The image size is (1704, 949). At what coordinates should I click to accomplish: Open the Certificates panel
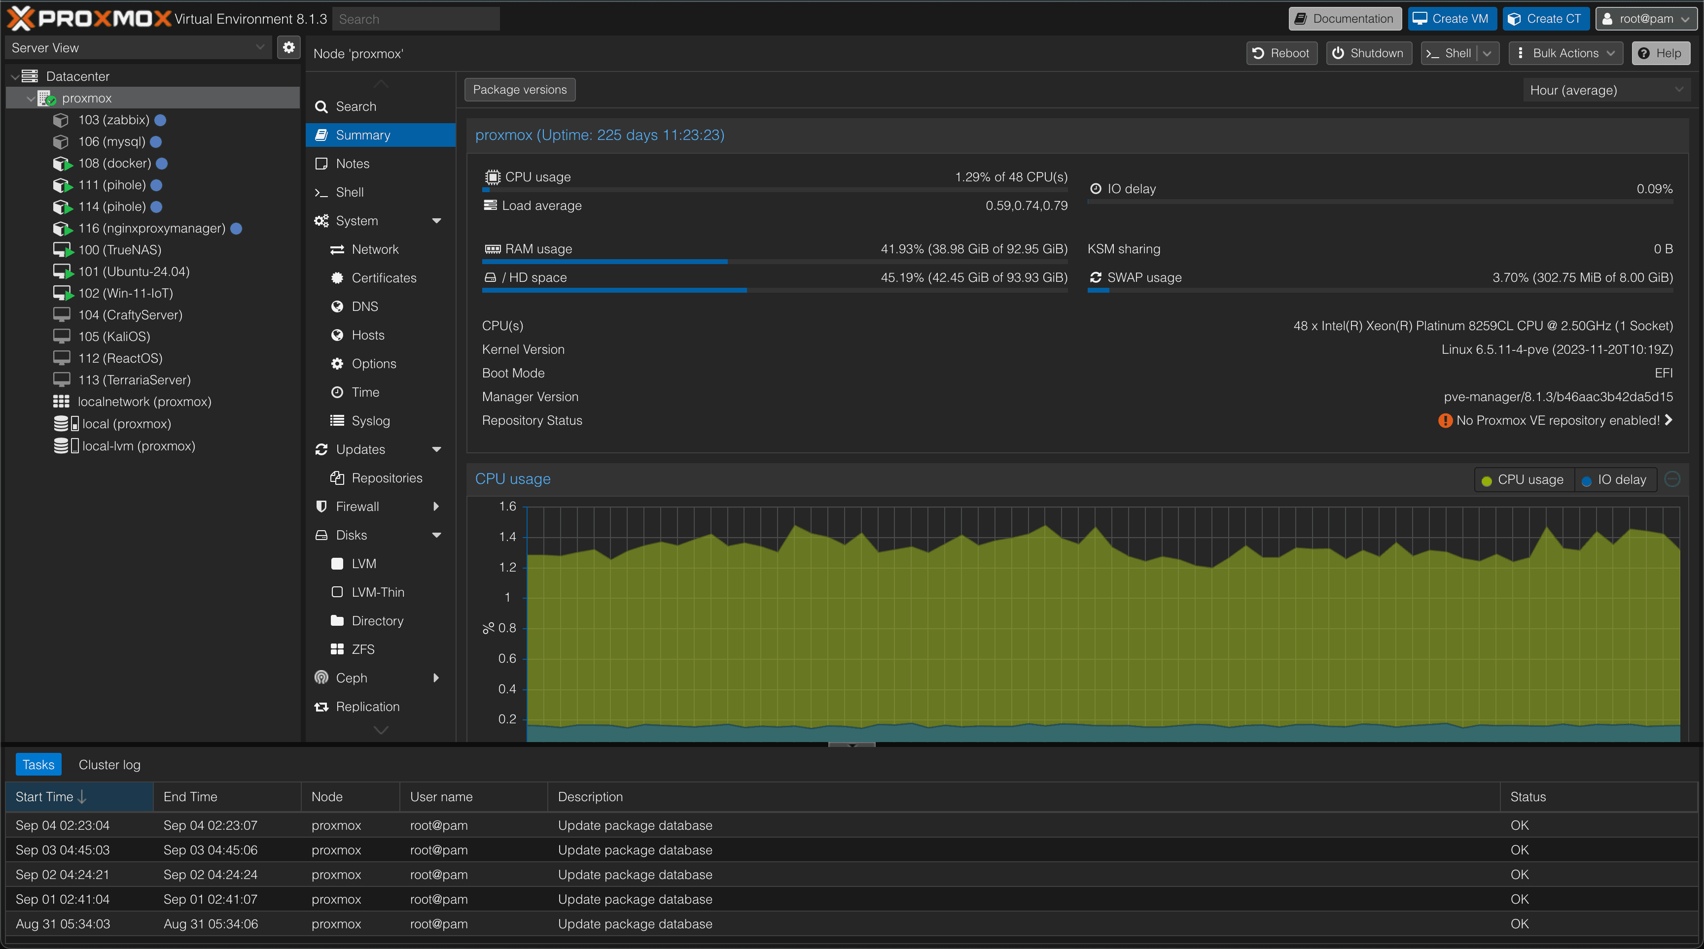pos(384,277)
